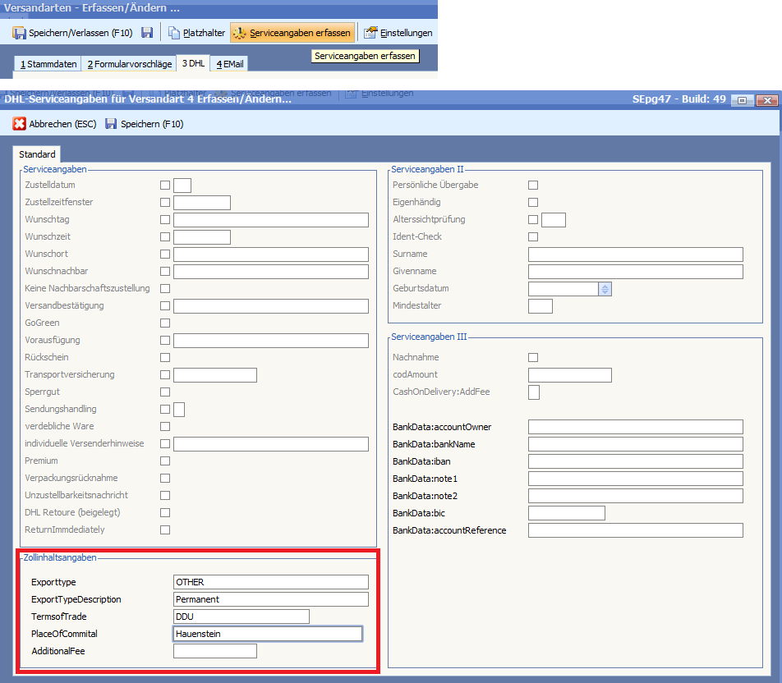This screenshot has width=782, height=683.
Task: Open the Platzhalter tool
Action: 197,33
